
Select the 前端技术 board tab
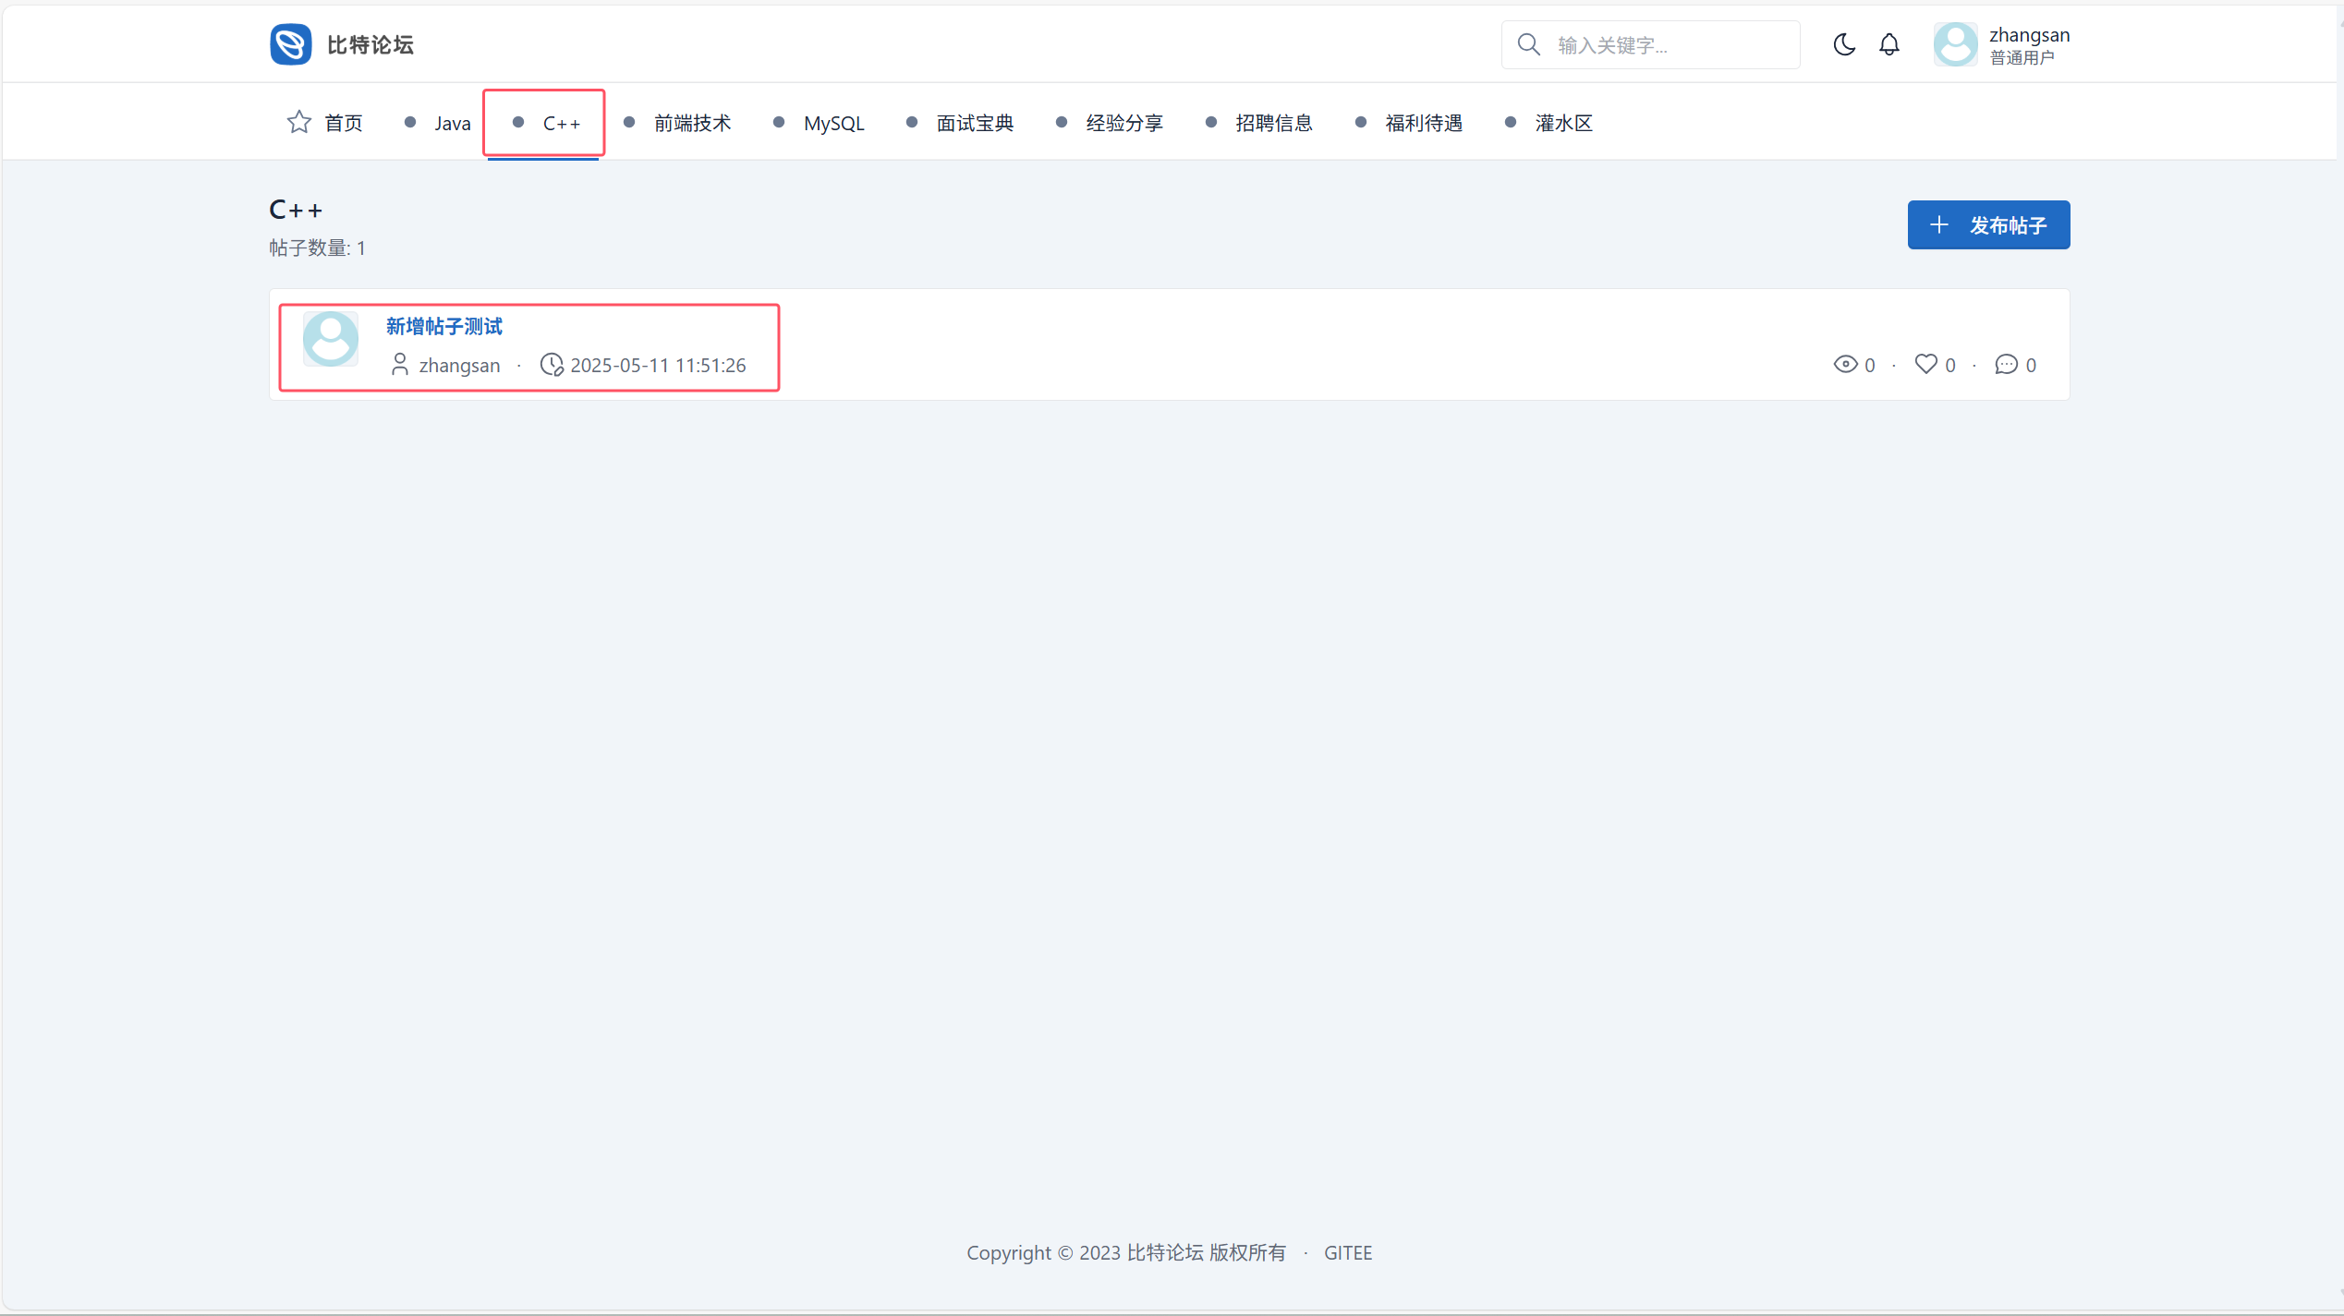[691, 123]
